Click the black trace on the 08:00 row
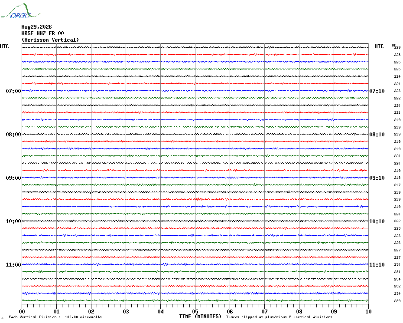Image resolution: width=403 pixels, height=323 pixels. click(195, 134)
